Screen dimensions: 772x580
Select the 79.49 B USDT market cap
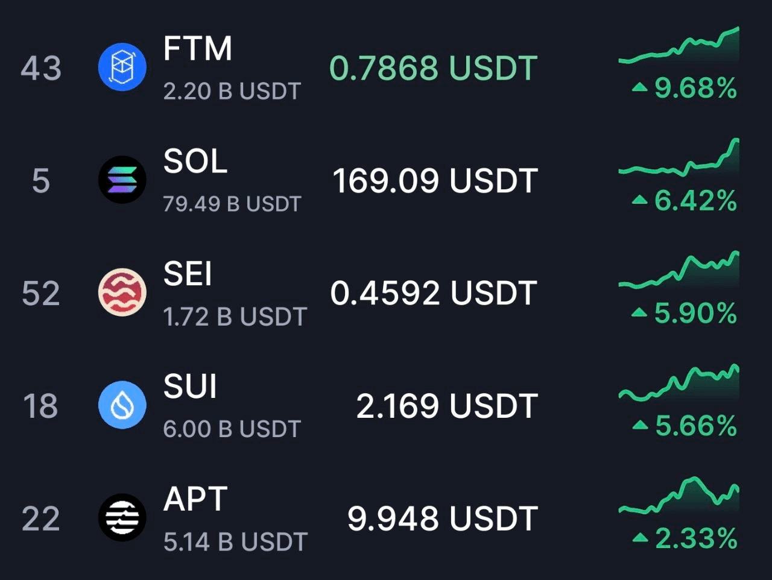pyautogui.click(x=232, y=204)
